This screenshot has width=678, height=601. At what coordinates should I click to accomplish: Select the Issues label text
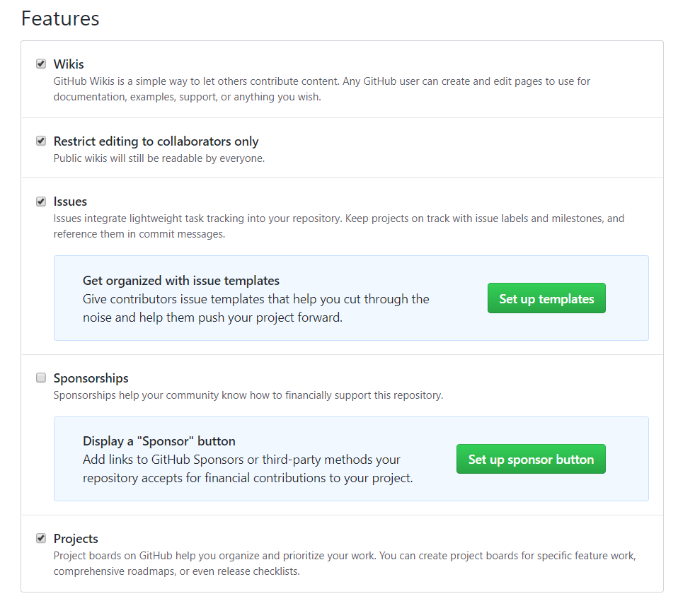click(x=70, y=202)
